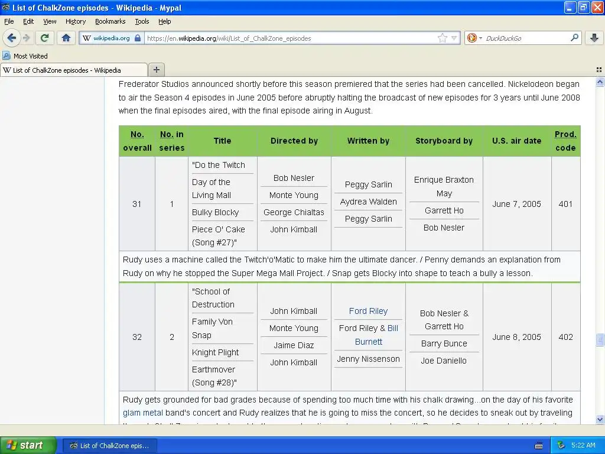Click Barry Bunce in Storyboard column
This screenshot has height=454, width=605.
[444, 343]
